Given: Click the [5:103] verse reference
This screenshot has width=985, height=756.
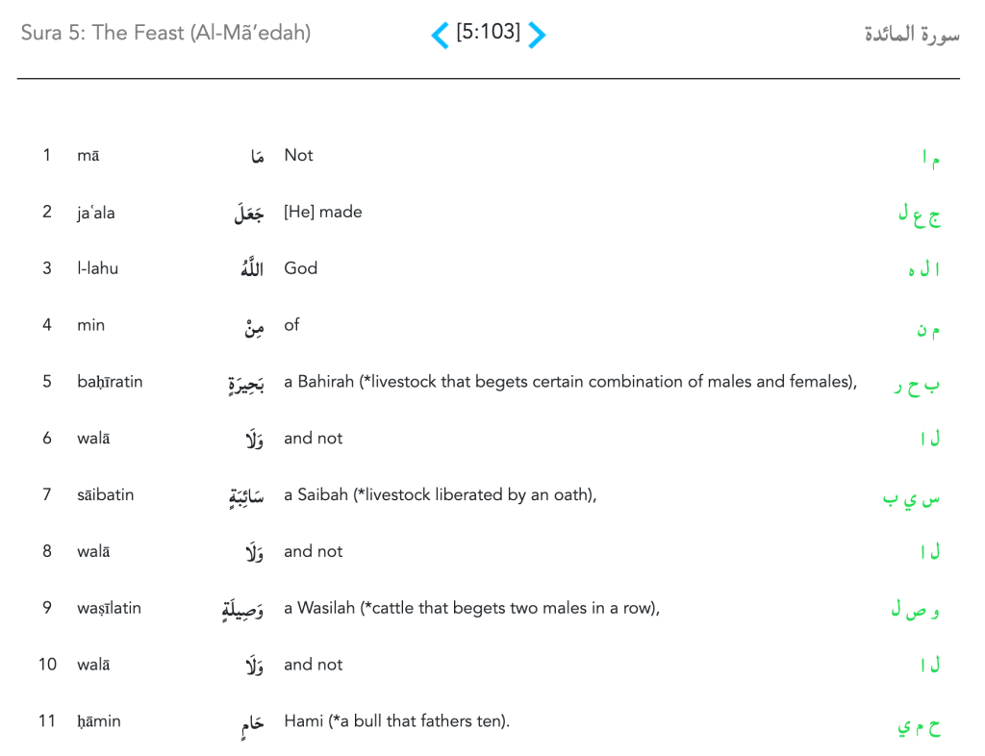Looking at the screenshot, I should tap(488, 33).
